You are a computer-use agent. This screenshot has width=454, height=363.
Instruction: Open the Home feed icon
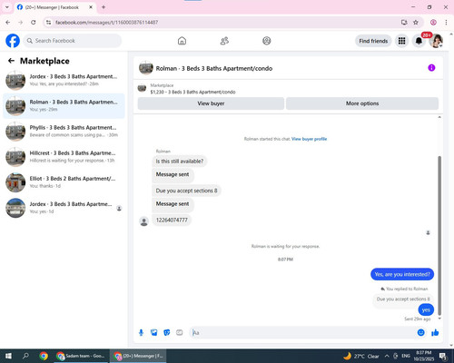click(182, 41)
